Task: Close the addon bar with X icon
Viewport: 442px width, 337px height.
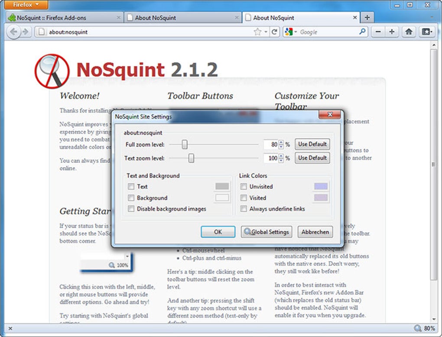Action: point(10,328)
